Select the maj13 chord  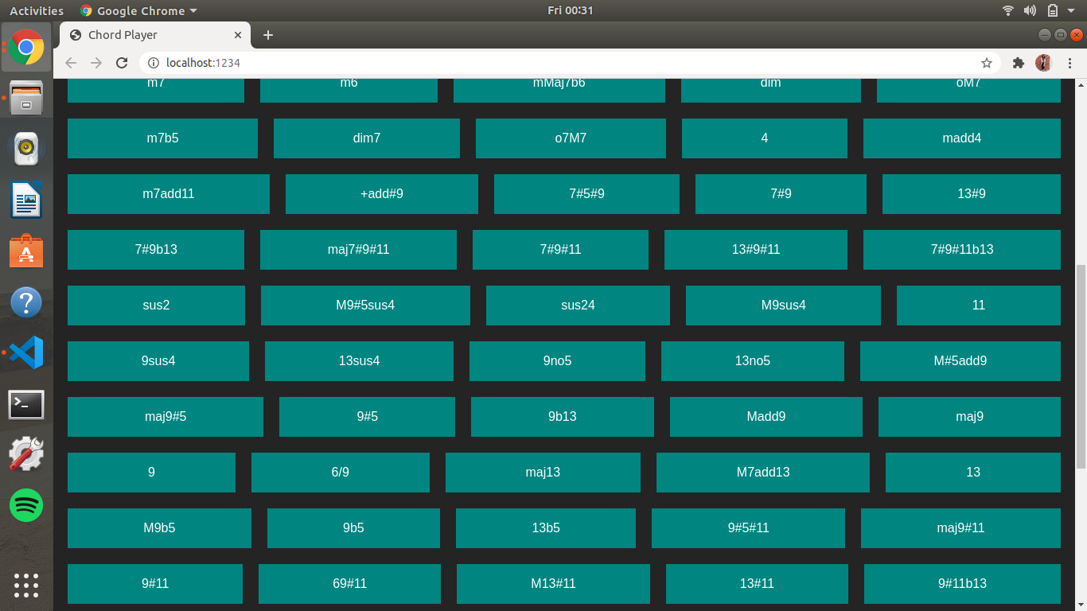pyautogui.click(x=543, y=472)
